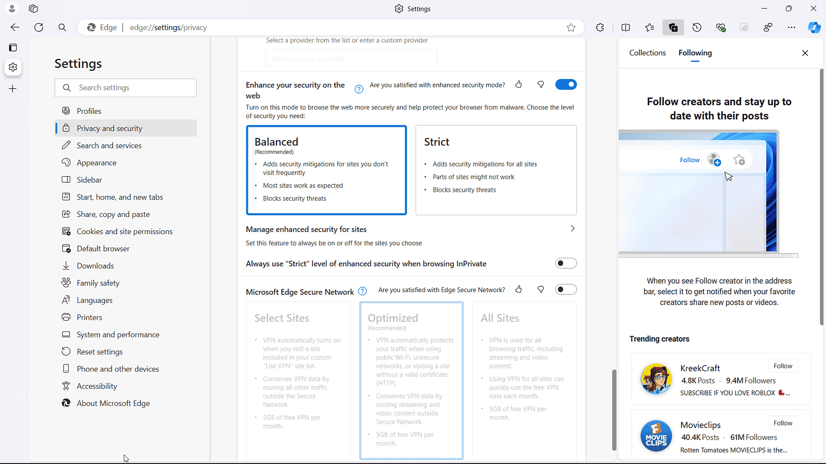Enable Always use Strict when browsing InPrivate

566,263
